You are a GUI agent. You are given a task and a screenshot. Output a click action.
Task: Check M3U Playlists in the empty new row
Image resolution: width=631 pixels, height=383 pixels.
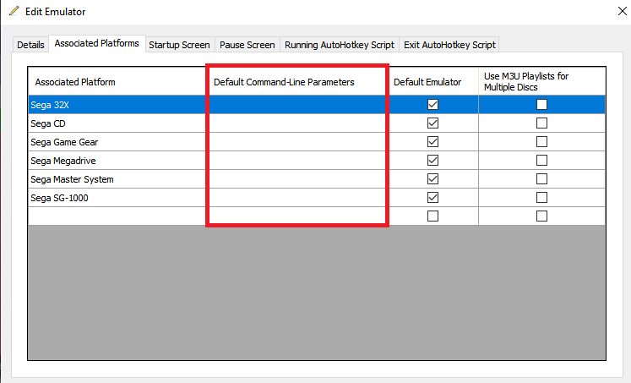[541, 216]
